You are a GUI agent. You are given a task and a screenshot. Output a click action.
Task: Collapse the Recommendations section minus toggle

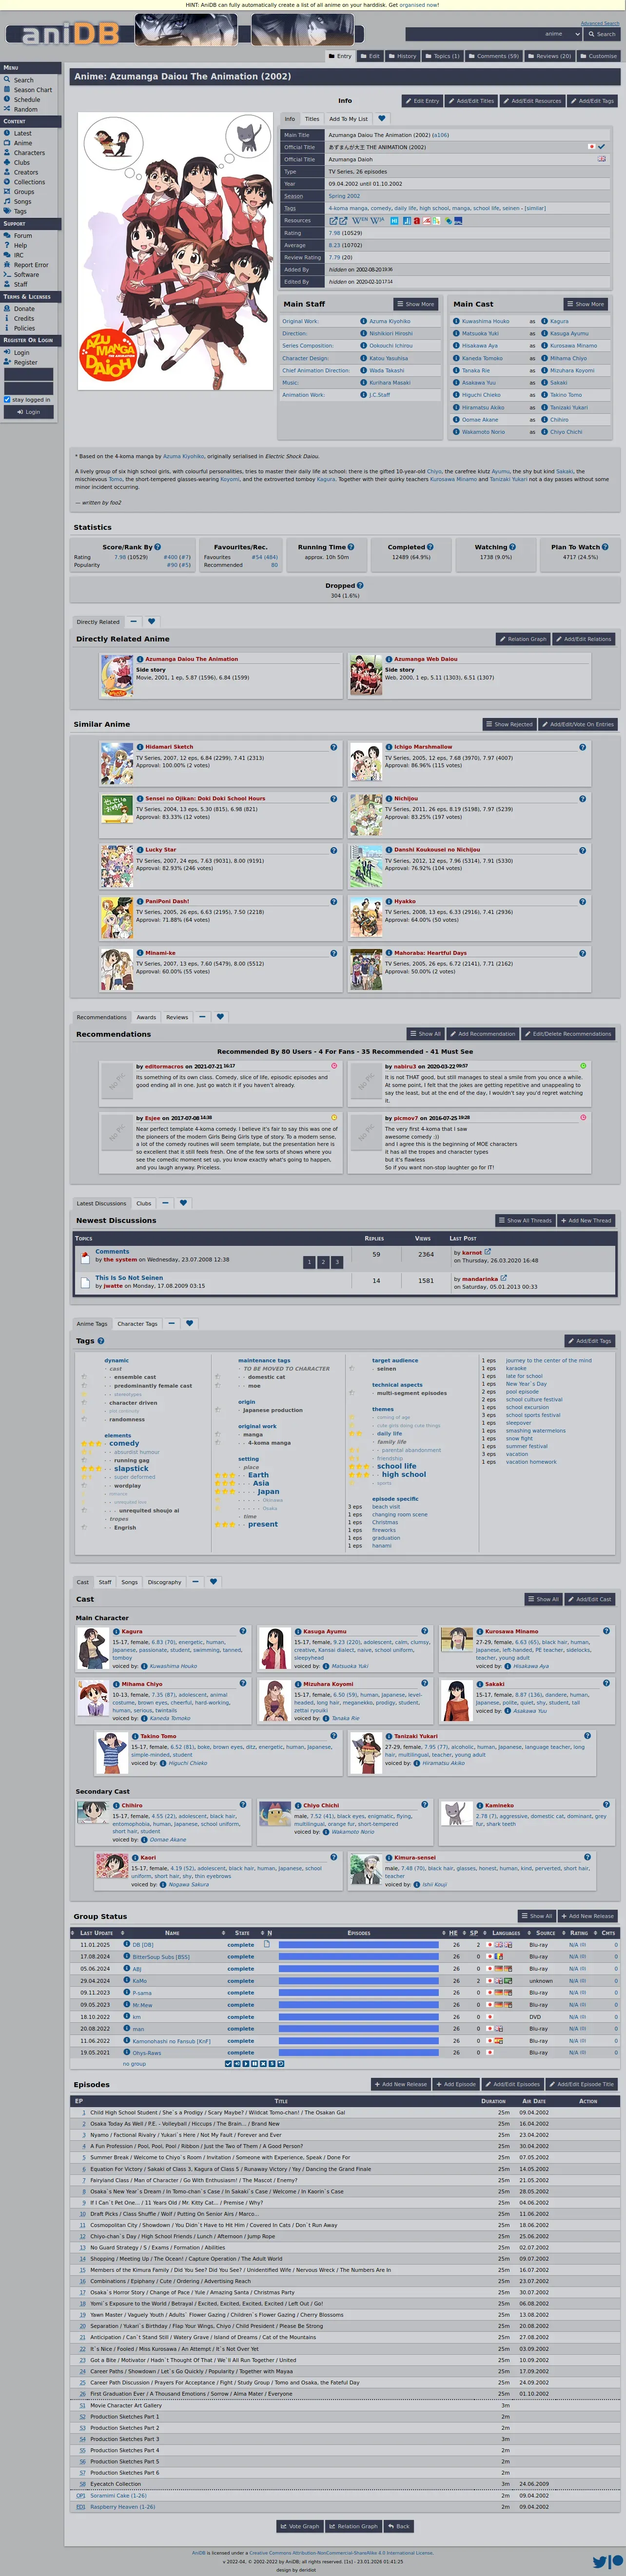pos(202,1017)
